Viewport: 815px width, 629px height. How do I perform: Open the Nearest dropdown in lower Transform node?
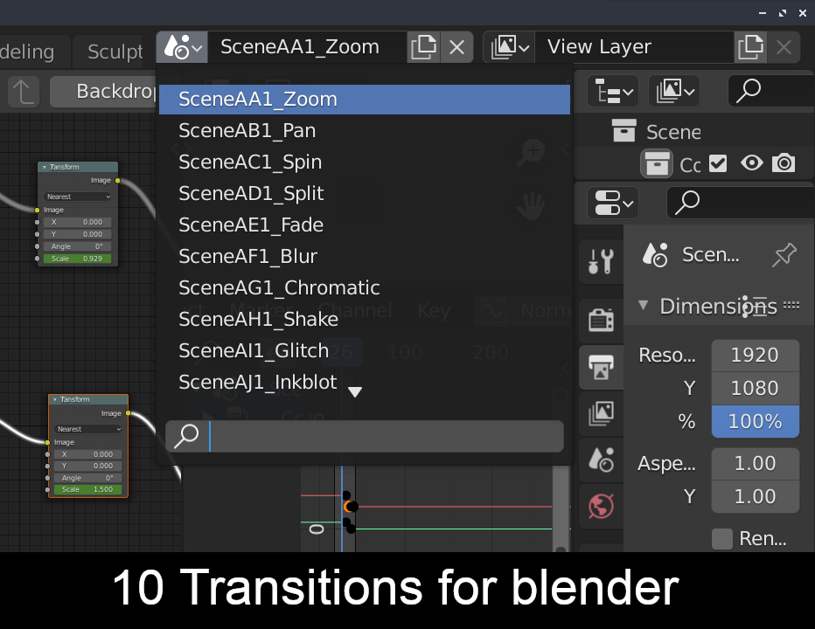88,429
